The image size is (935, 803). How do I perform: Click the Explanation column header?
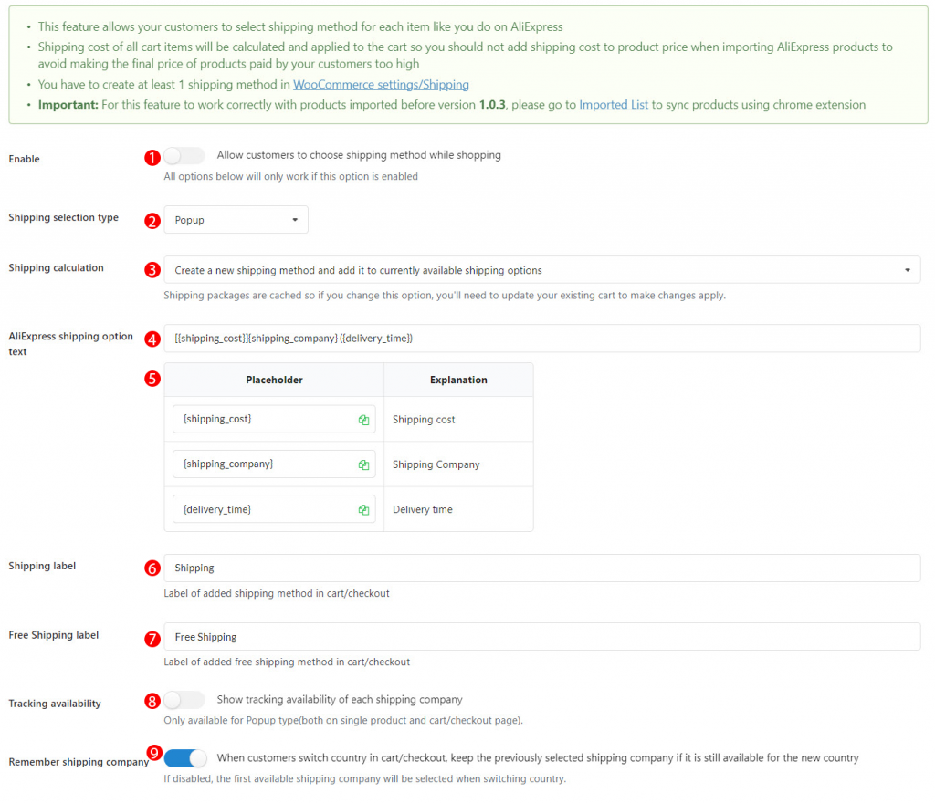[458, 380]
